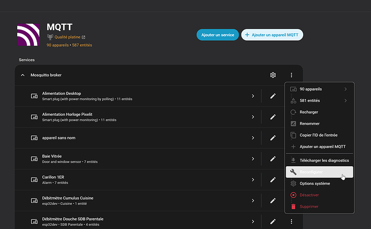Screen dimensions: 371x229
Task: Click device icon for Débitmètre Douche SDB Parentale
Action: tap(34, 221)
